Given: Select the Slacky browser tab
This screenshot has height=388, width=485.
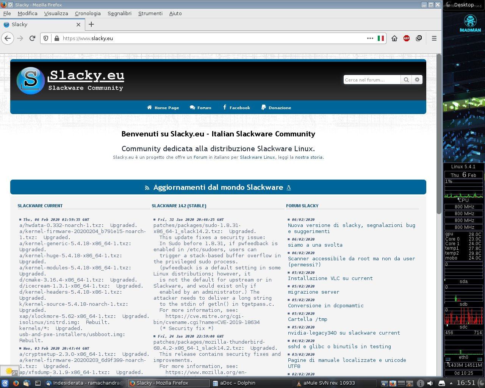Looking at the screenshot, I should coord(42,24).
